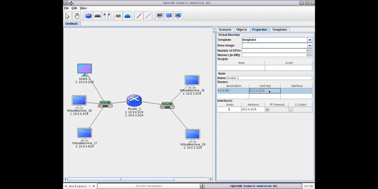The image size is (378, 189).
Task: Switch to the Templates tab
Action: click(x=279, y=30)
